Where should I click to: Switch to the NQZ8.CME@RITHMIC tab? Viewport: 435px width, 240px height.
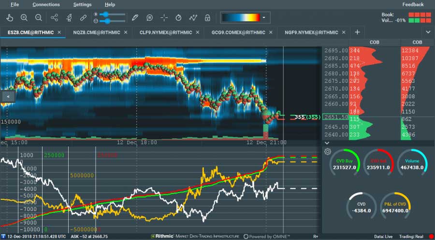[x=94, y=32]
